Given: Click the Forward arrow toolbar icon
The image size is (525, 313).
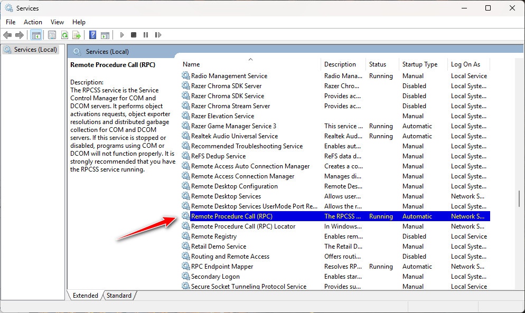Looking at the screenshot, I should click(x=20, y=35).
